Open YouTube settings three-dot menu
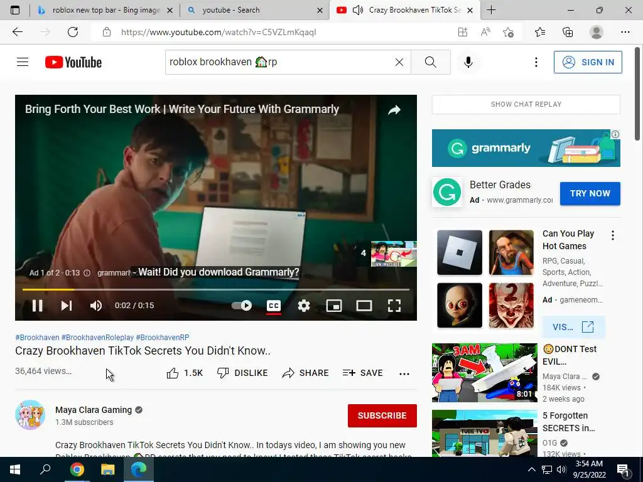 point(536,62)
